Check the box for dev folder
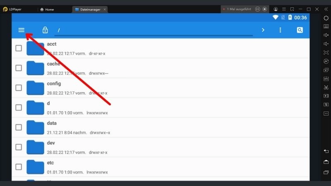The width and height of the screenshot is (331, 186). [19, 147]
